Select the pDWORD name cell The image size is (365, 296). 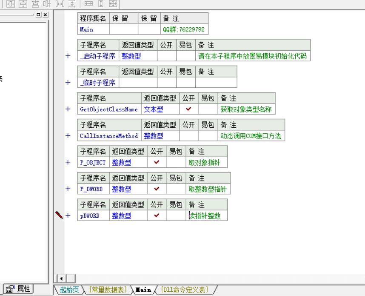(93, 216)
